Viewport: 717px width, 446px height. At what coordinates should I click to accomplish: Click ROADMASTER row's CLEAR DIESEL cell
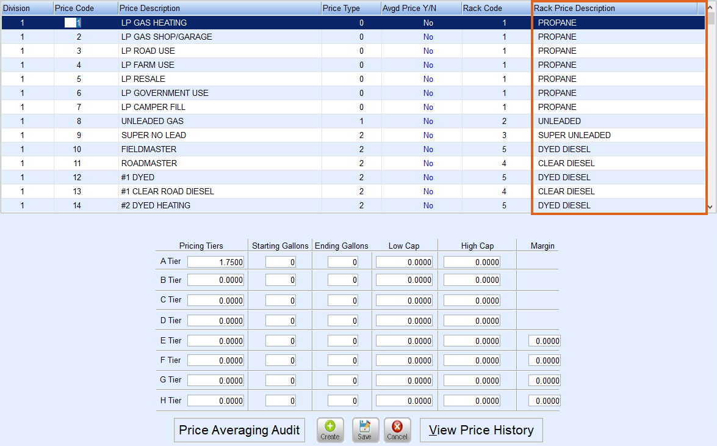(x=619, y=163)
